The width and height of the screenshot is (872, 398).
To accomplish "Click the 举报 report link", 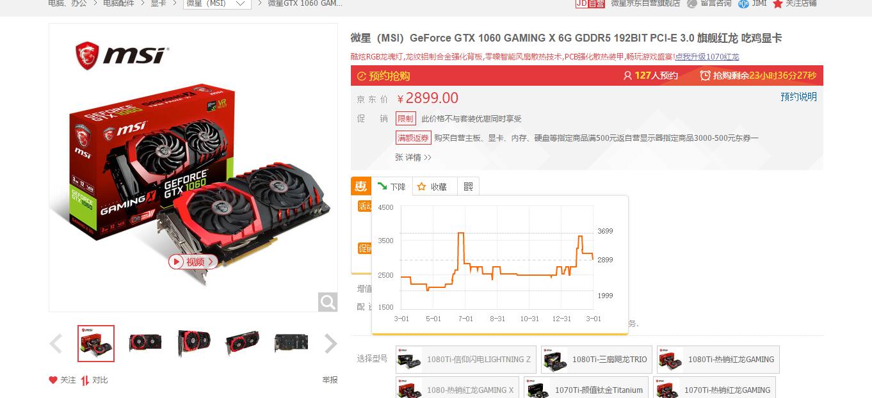I will pos(330,380).
